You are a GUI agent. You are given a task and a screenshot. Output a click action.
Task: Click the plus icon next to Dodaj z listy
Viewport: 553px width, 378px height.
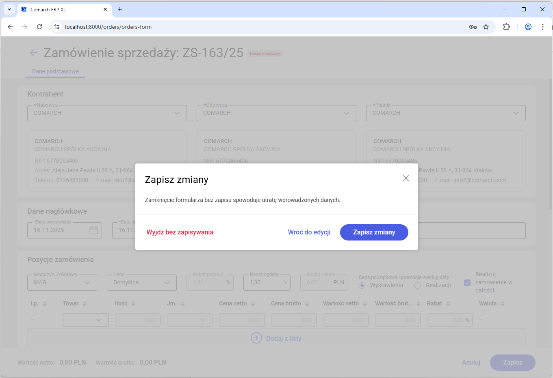tap(256, 338)
